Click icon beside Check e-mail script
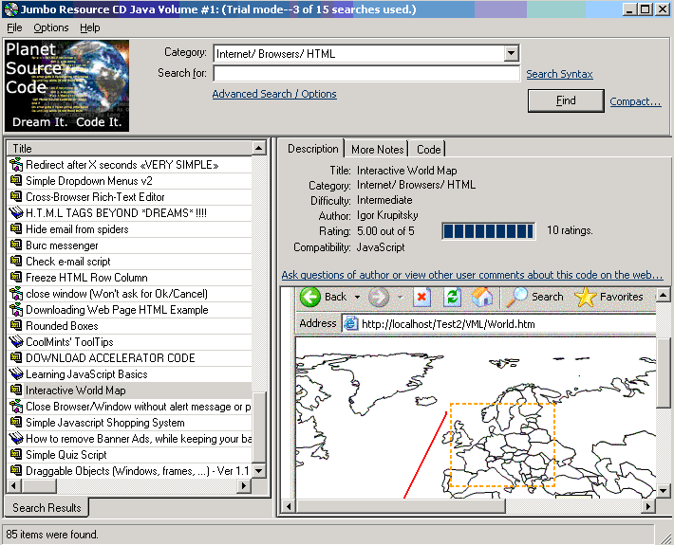This screenshot has height=545, width=674. [x=16, y=262]
